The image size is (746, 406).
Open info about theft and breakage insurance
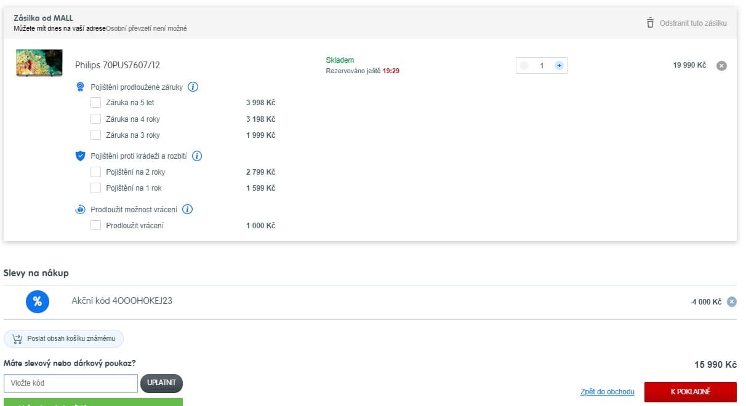point(197,156)
